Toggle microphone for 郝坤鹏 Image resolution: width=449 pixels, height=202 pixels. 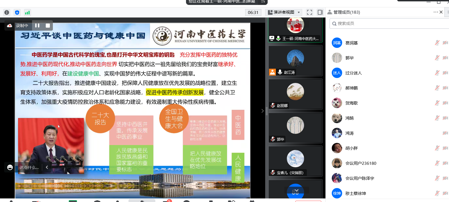pos(437,88)
